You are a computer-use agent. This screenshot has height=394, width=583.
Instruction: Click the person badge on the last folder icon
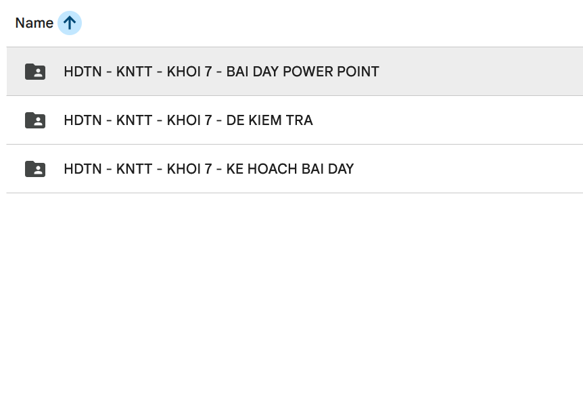[x=39, y=171]
